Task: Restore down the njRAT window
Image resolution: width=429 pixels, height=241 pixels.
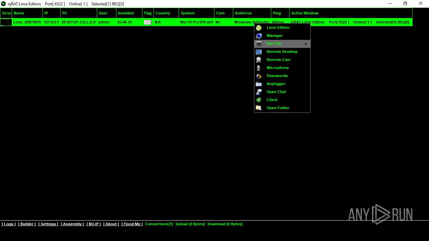Action: pos(405,4)
